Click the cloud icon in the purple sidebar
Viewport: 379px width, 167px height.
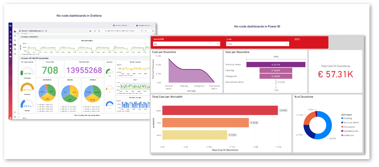tap(10, 44)
